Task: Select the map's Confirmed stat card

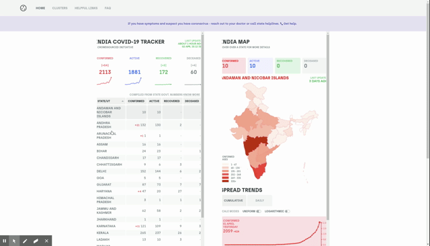Action: 234,66
